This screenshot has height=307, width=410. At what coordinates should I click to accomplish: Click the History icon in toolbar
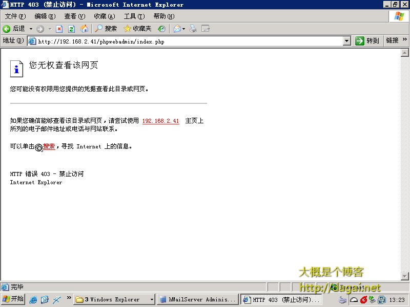(x=161, y=29)
